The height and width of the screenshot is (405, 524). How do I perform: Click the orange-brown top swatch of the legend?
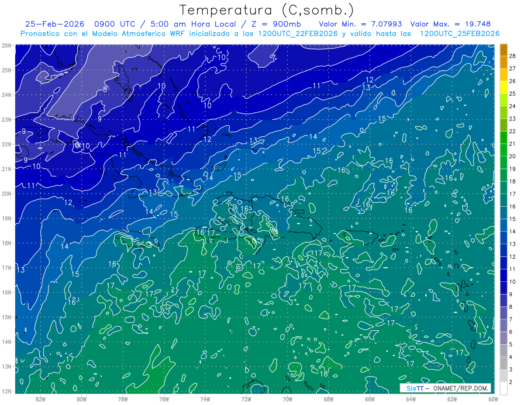pos(503,50)
